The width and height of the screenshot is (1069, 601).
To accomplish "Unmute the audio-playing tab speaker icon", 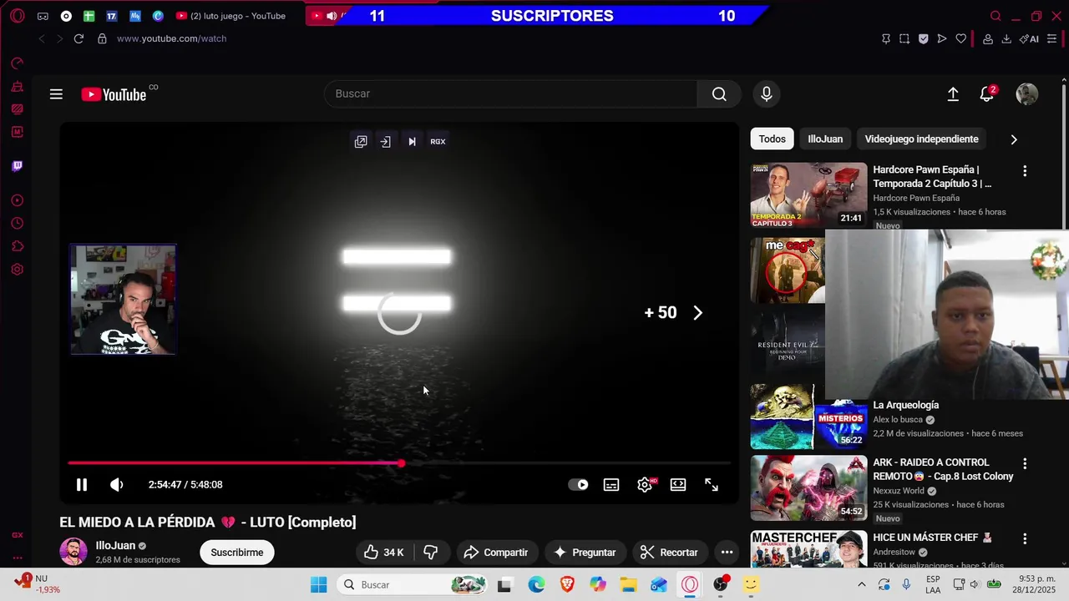I will click(332, 16).
